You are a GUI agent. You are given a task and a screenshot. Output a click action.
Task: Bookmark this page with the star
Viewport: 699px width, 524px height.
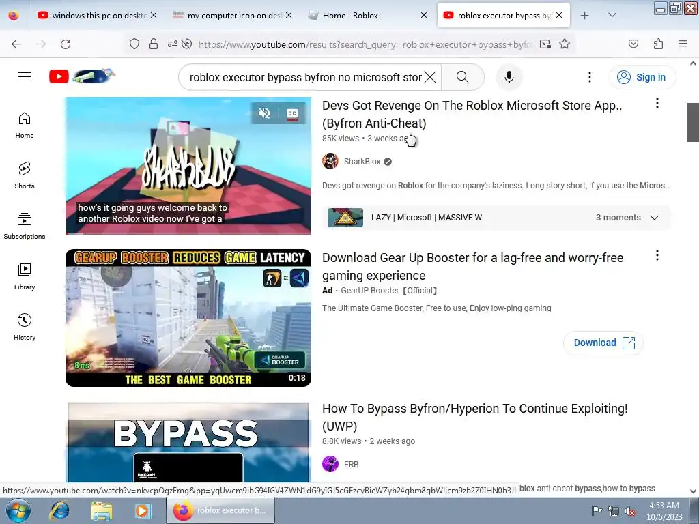pyautogui.click(x=565, y=44)
